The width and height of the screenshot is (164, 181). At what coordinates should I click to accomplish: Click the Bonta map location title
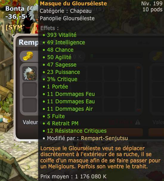click(x=17, y=9)
